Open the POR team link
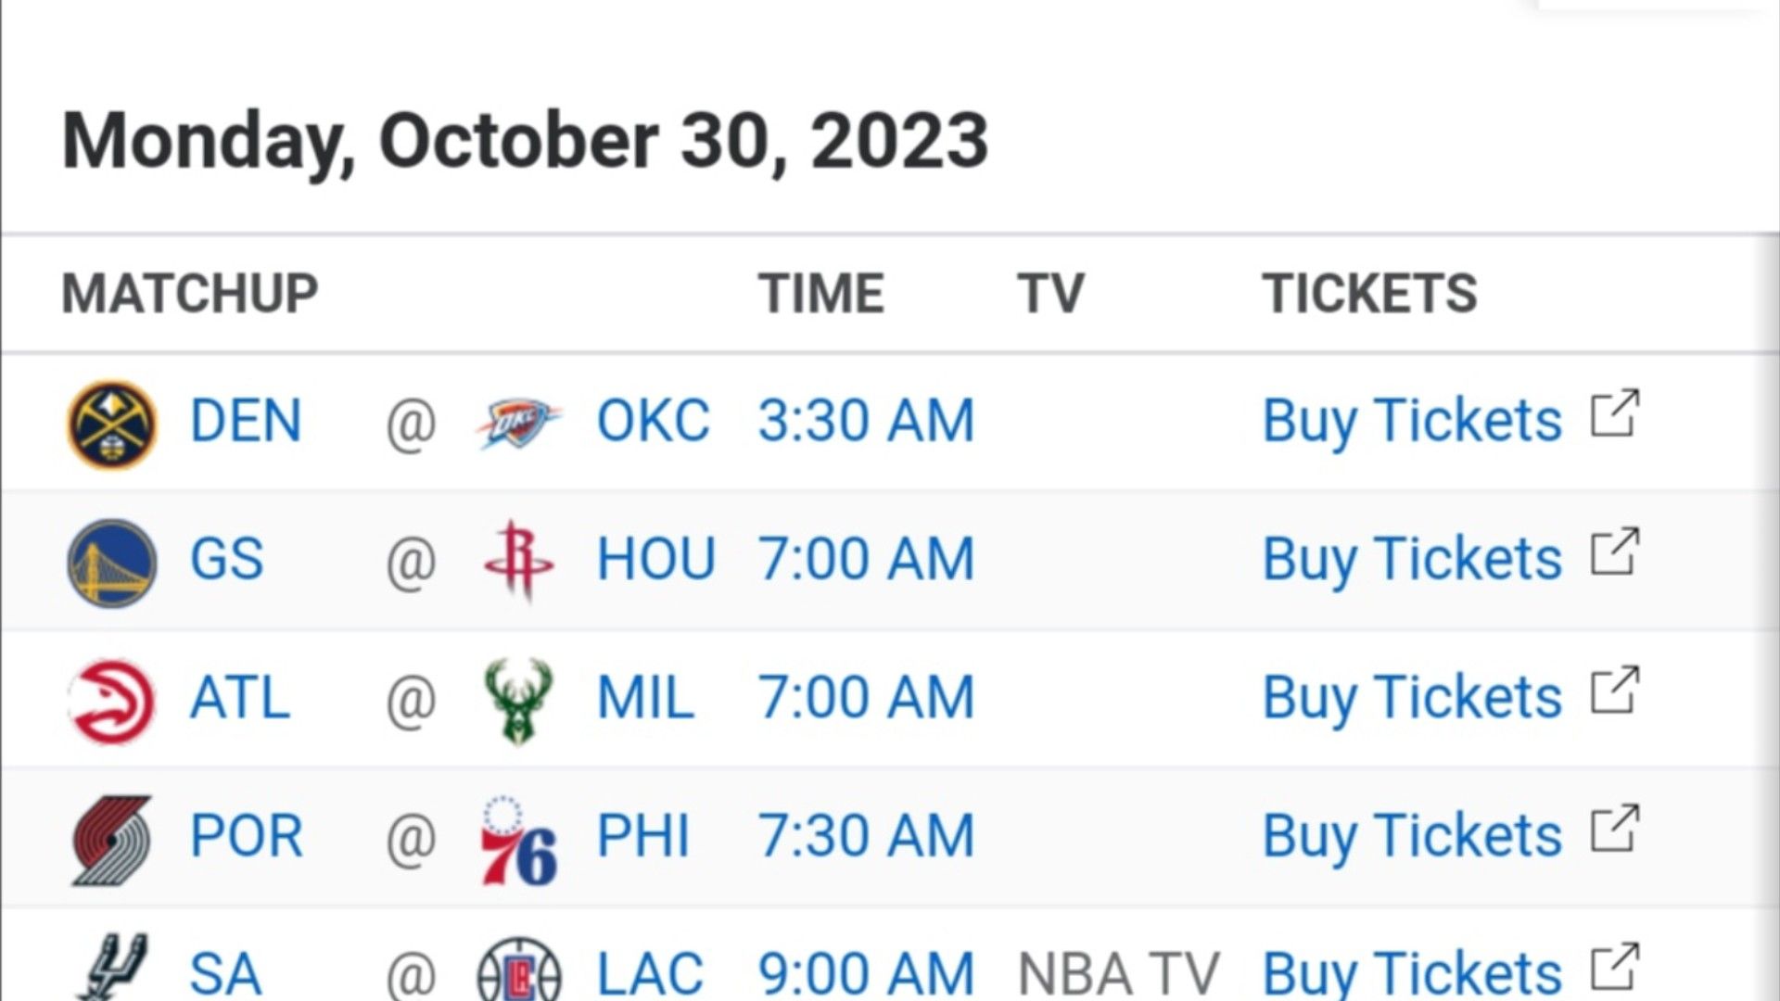Screen dimensions: 1780x1001 (x=246, y=836)
